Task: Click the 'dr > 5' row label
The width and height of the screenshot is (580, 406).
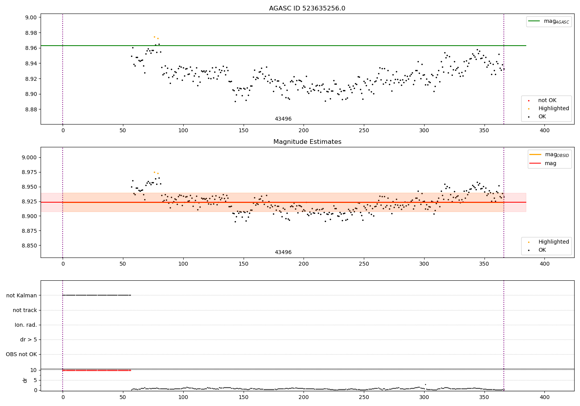Action: point(29,340)
